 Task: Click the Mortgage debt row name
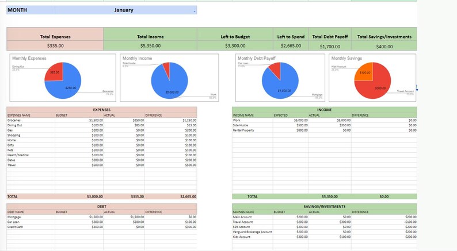coord(31,217)
